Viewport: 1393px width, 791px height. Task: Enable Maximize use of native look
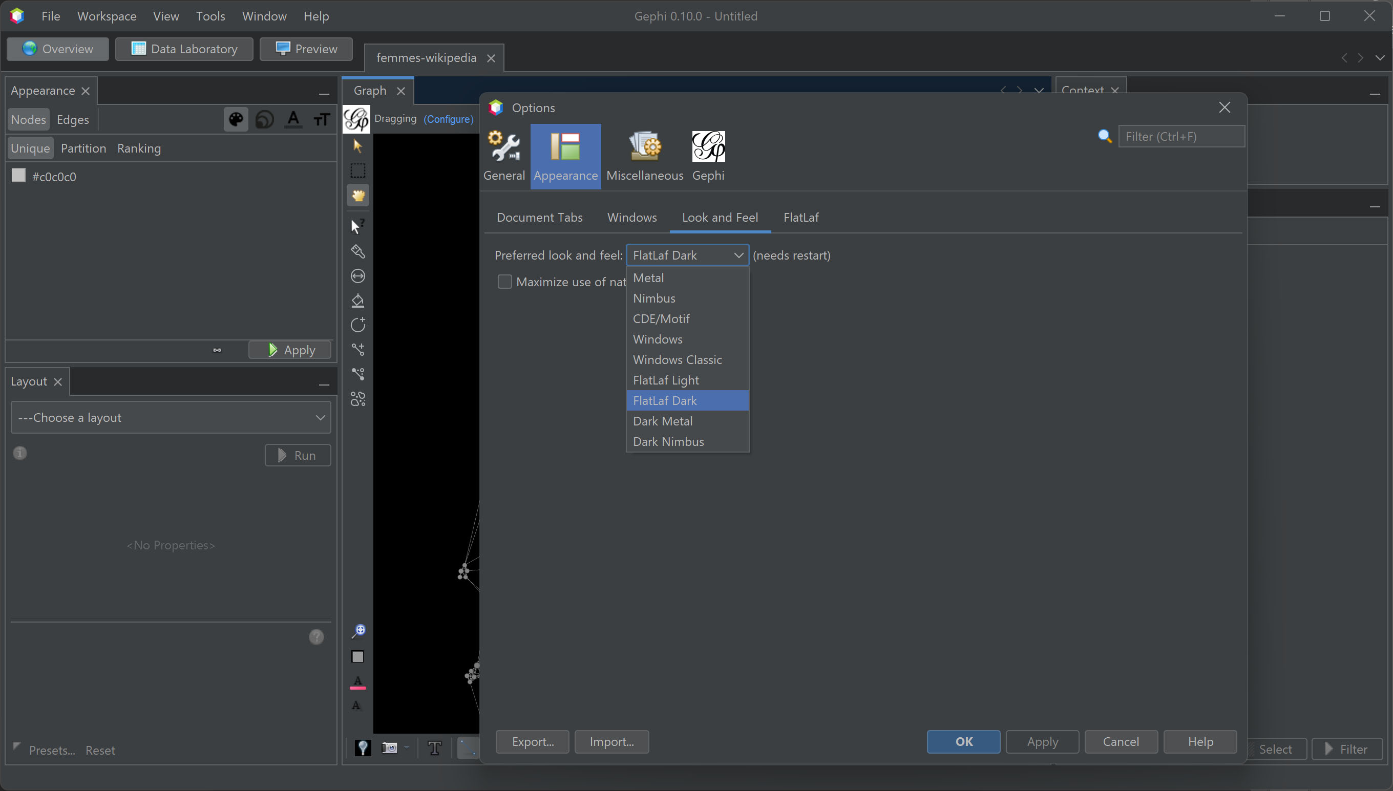coord(505,282)
